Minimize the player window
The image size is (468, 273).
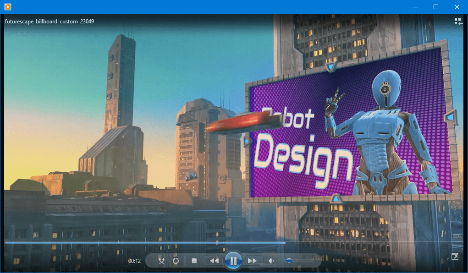point(415,7)
